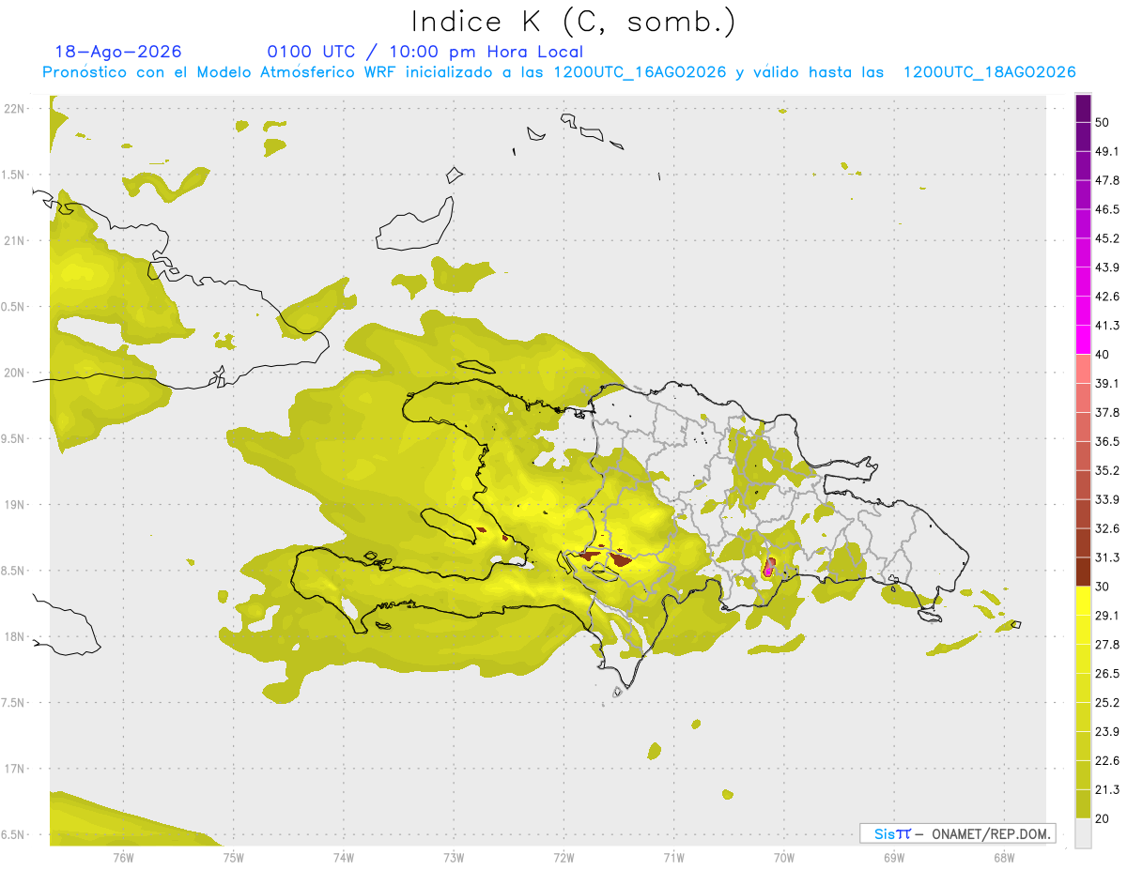
Task: Click the longitude label "68W"
Action: coord(1004,857)
